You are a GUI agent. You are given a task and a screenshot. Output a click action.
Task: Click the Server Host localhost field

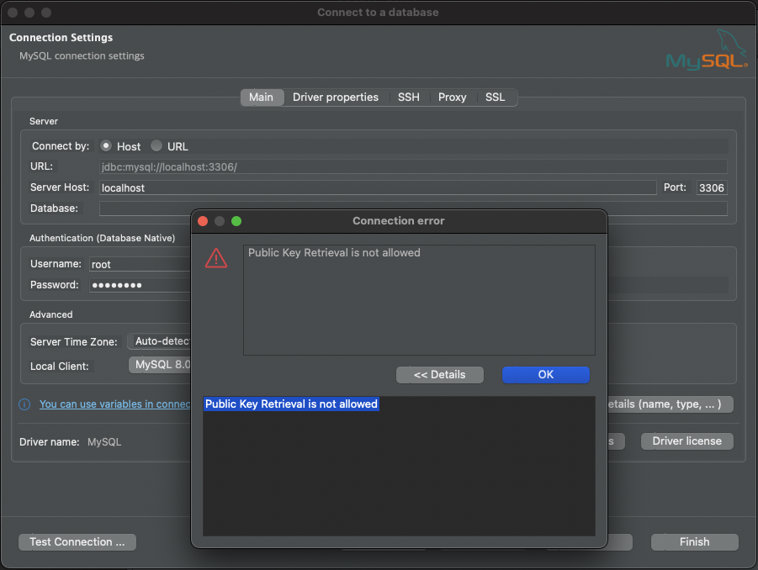click(x=378, y=188)
